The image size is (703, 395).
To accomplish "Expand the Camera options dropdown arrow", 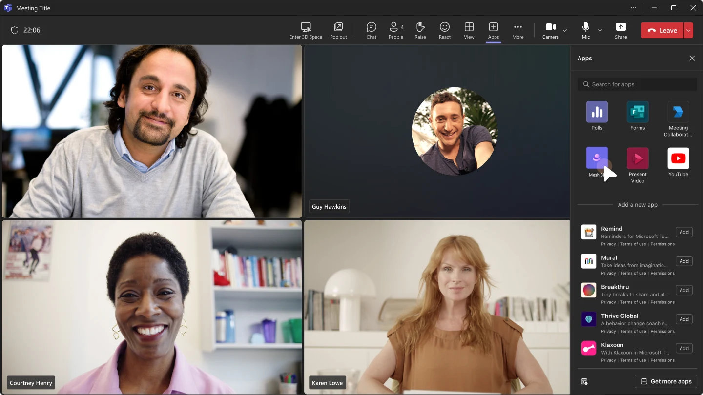I will [x=565, y=30].
